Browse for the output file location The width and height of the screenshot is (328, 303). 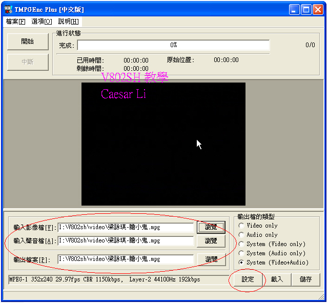click(211, 259)
